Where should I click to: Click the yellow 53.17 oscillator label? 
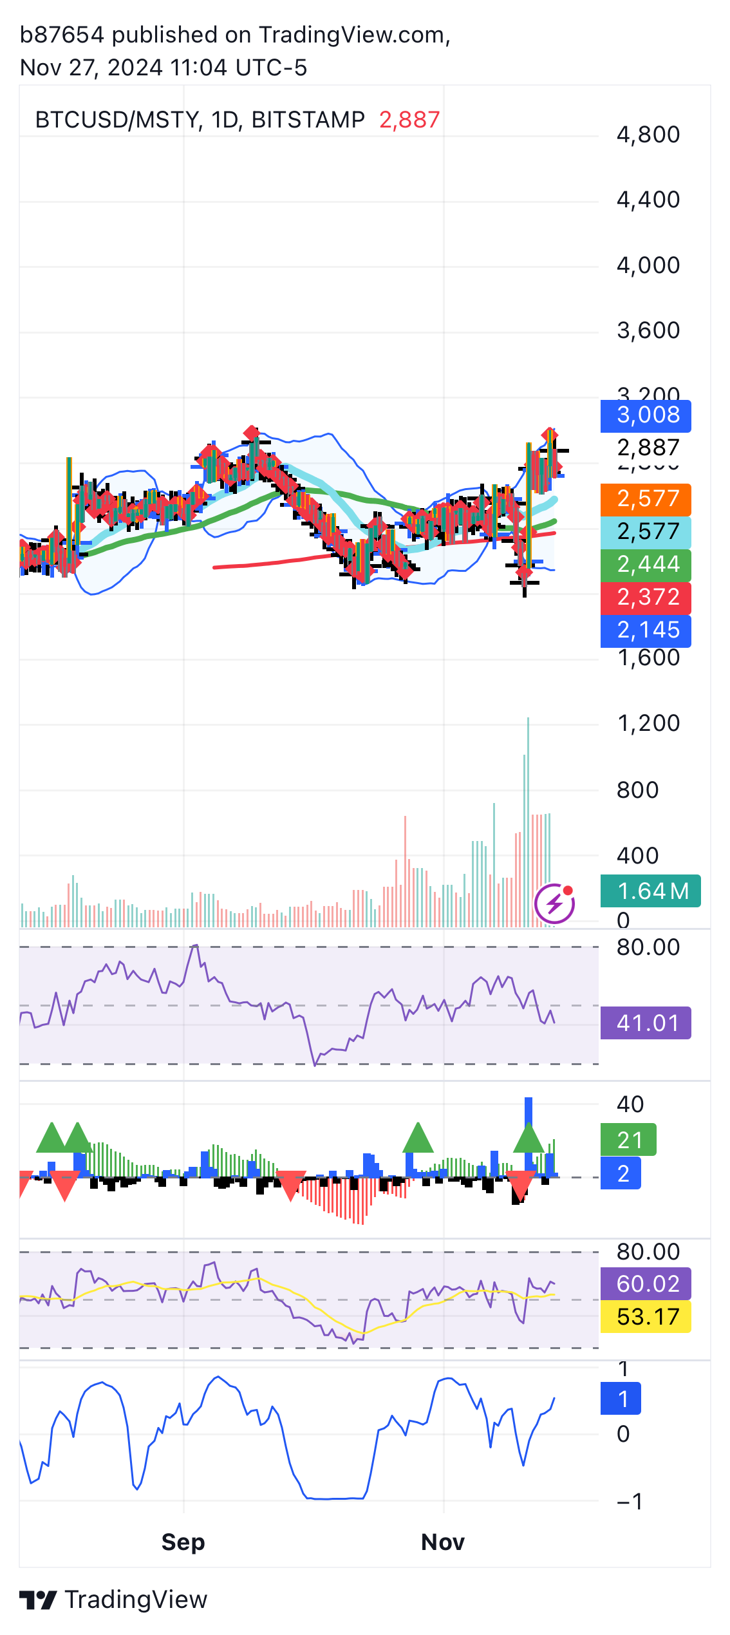point(646,1316)
